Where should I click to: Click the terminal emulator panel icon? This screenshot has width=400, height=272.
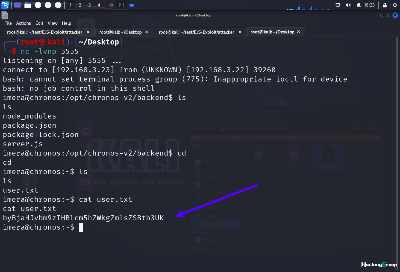(121, 5)
